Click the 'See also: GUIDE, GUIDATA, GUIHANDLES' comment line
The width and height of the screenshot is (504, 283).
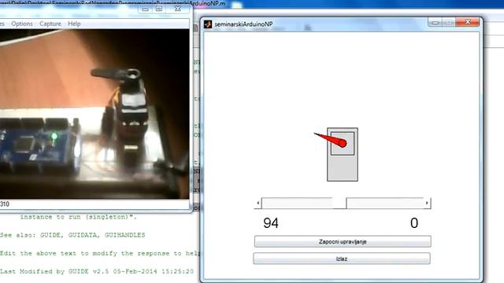pyautogui.click(x=72, y=235)
